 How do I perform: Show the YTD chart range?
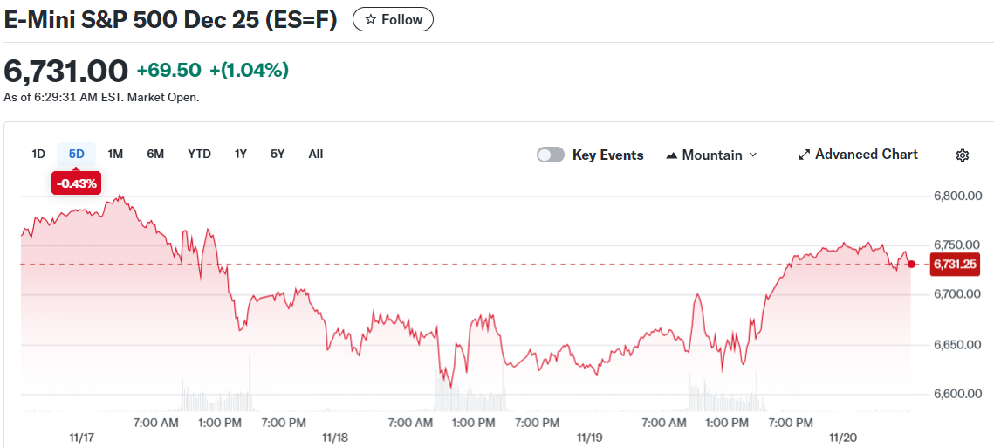coord(199,155)
